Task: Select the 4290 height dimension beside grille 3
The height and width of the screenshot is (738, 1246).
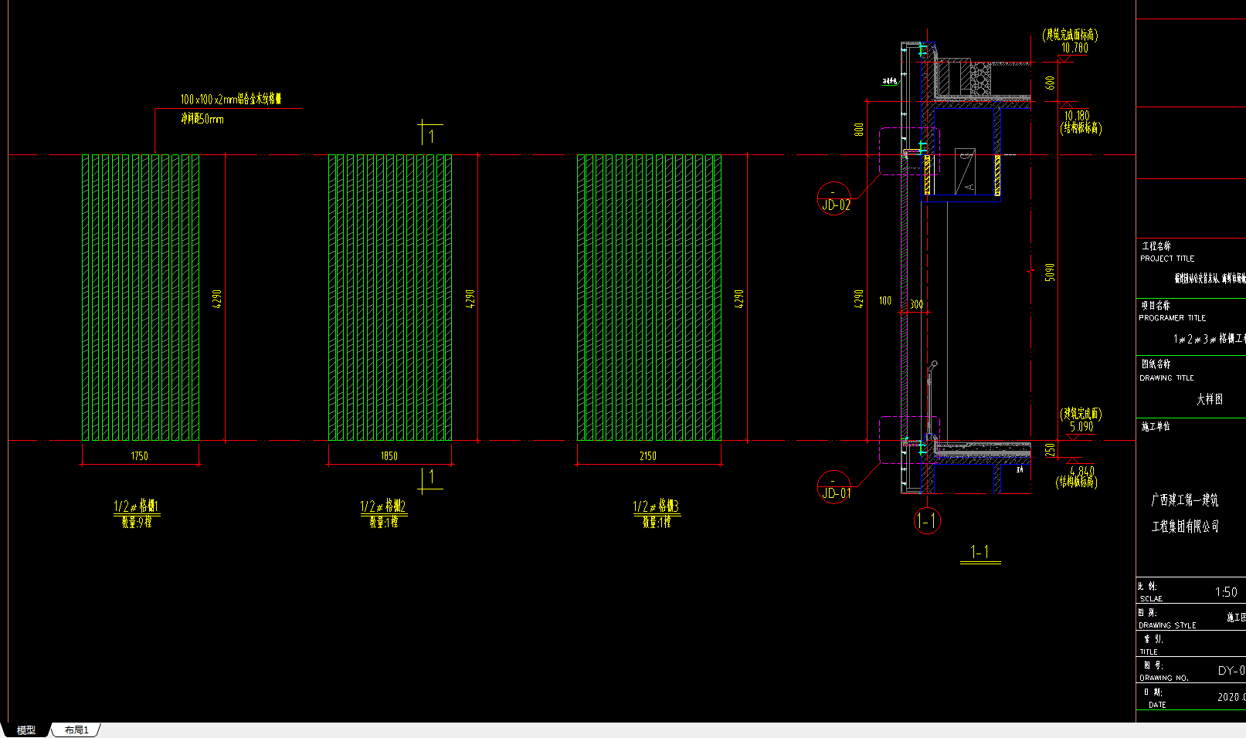Action: pos(738,299)
